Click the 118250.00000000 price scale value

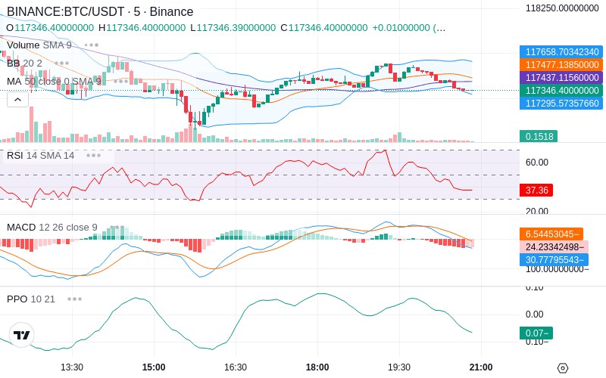tap(562, 8)
